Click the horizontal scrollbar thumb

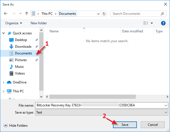pyautogui.click(x=93, y=97)
